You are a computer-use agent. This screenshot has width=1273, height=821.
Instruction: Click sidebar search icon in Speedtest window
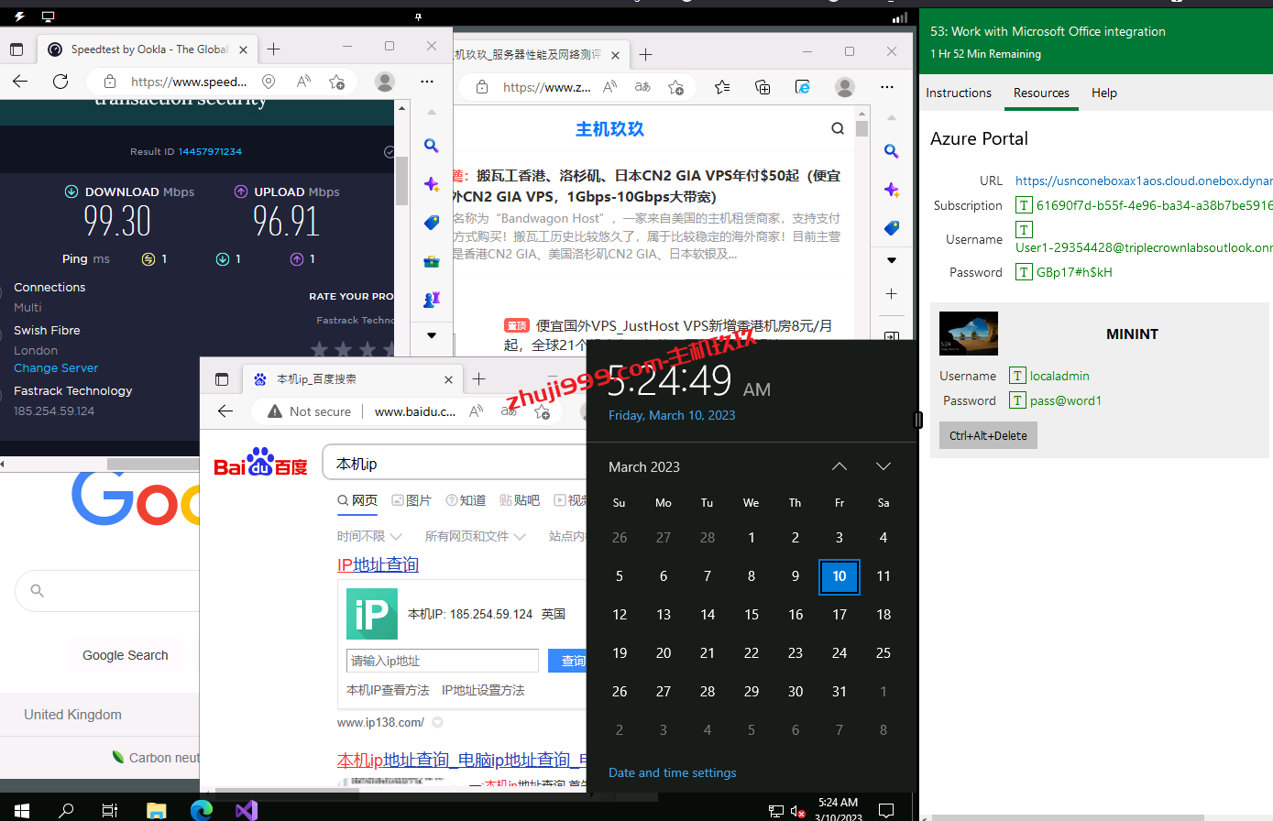click(432, 145)
